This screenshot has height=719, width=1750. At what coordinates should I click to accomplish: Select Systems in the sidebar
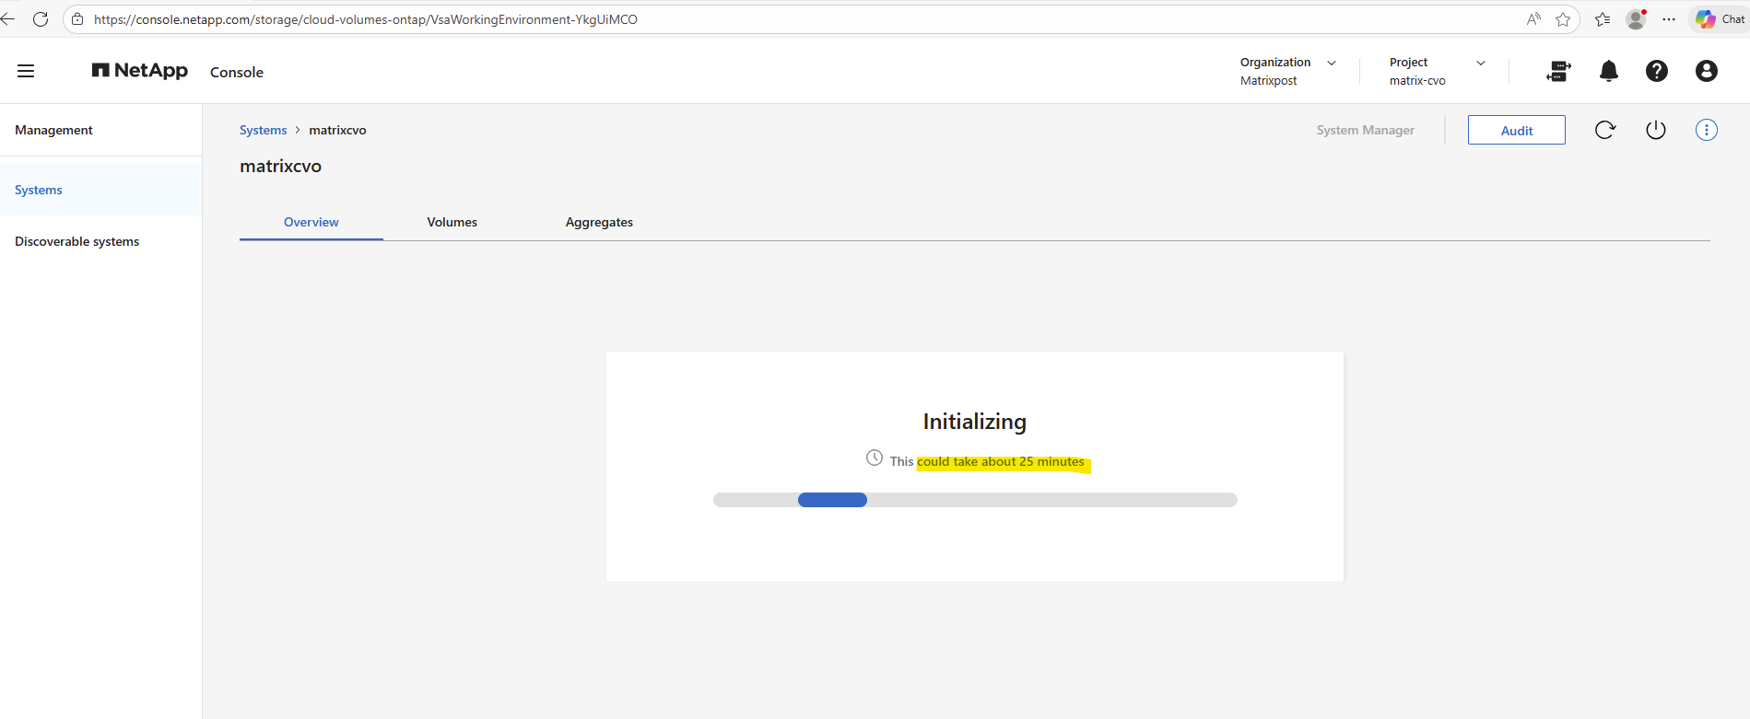tap(100, 190)
